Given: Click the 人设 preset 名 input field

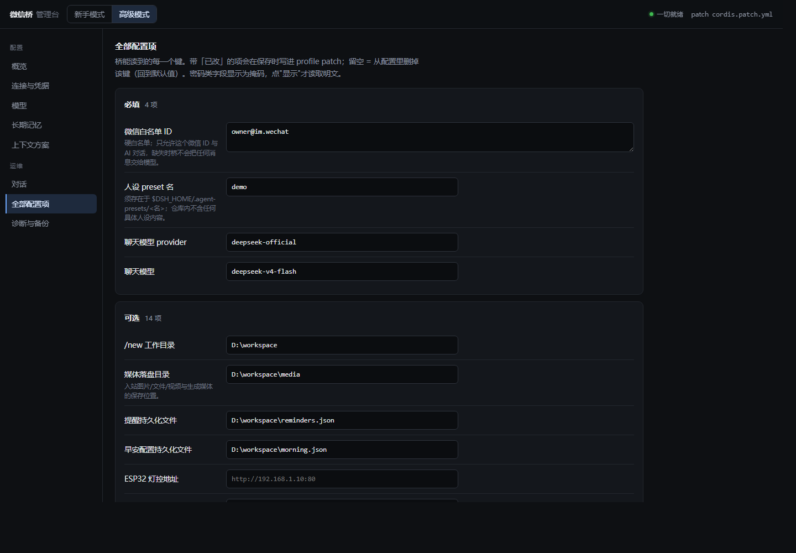Looking at the screenshot, I should coord(342,187).
